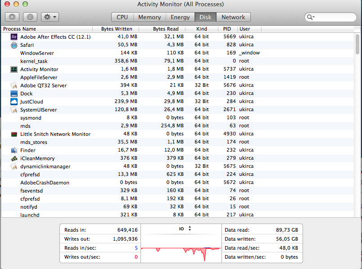Click the Little Snitch Network Monitor icon
The width and height of the screenshot is (362, 269).
coord(14,134)
